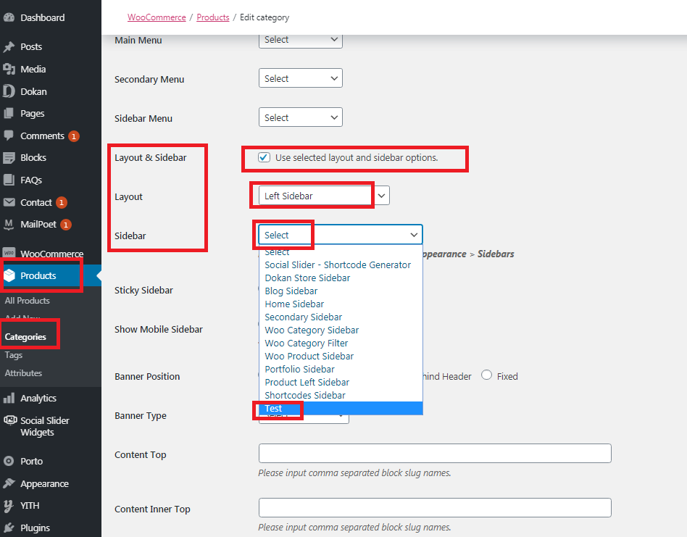The width and height of the screenshot is (687, 537).
Task: Click the Posts pushpin icon
Action: click(9, 47)
